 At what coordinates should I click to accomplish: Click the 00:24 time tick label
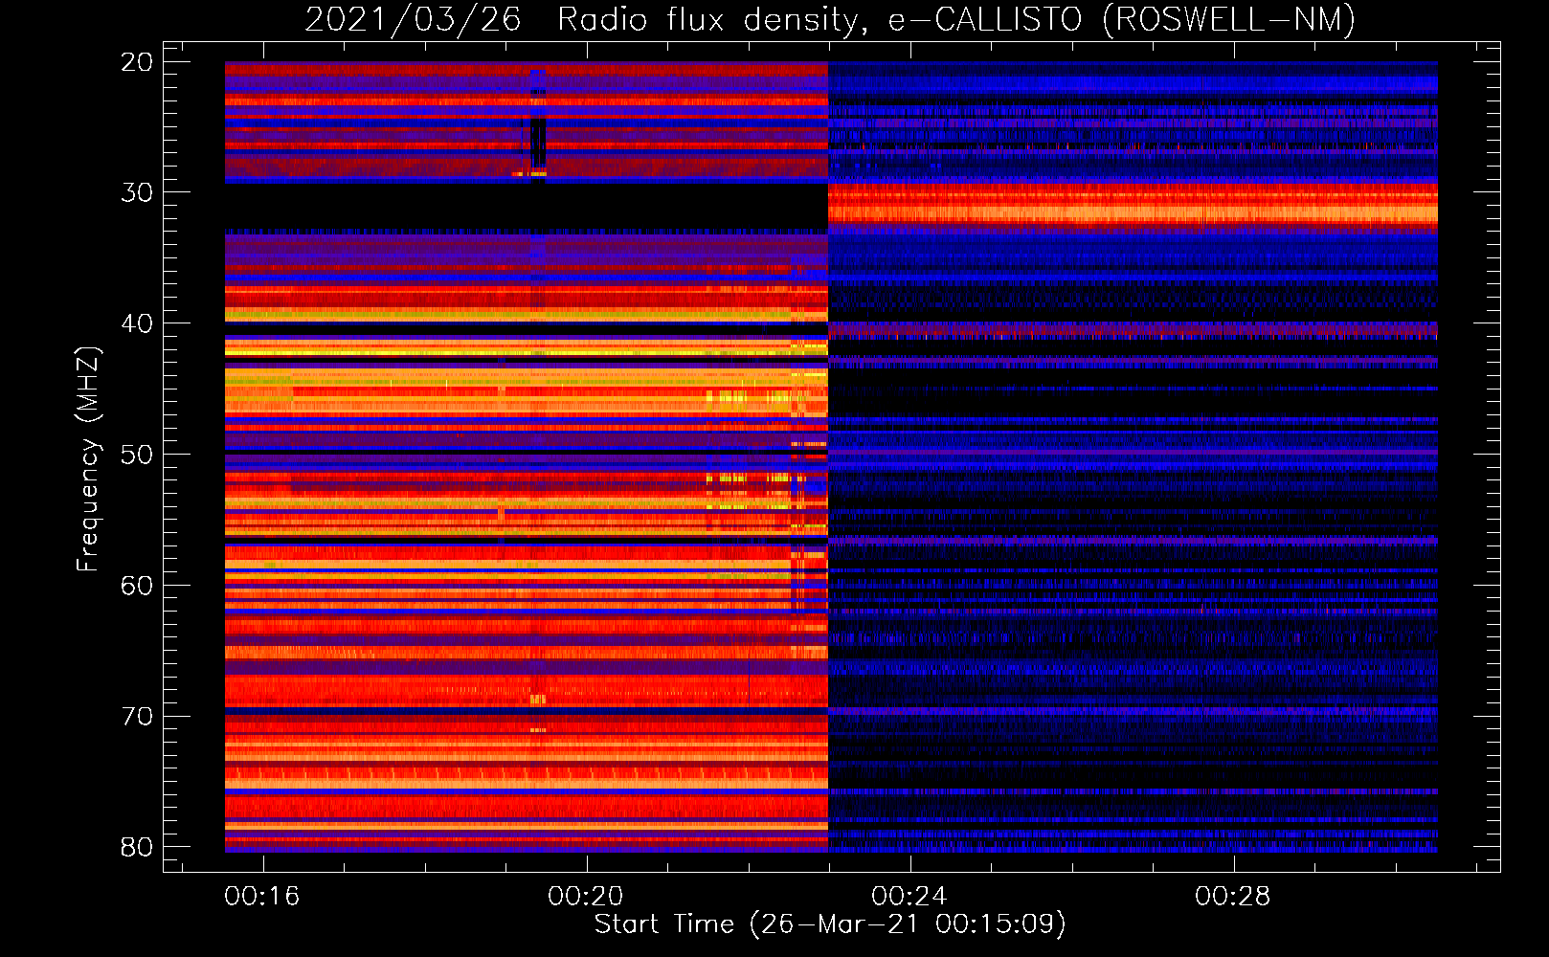[x=909, y=897]
